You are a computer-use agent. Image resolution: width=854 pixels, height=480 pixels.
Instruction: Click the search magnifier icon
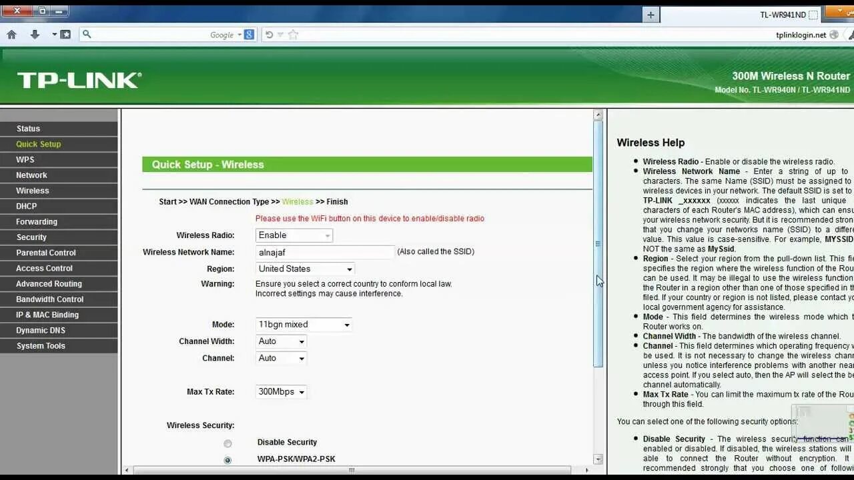tap(87, 35)
